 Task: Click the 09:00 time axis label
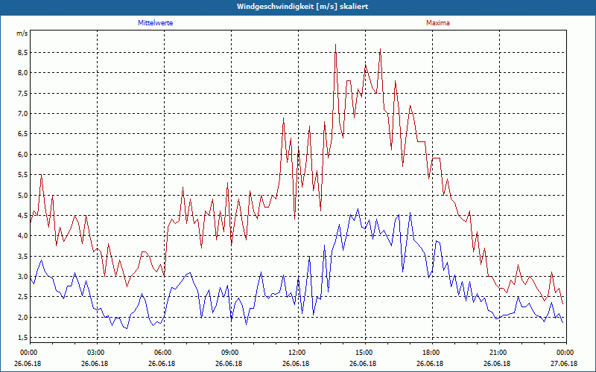point(231,353)
